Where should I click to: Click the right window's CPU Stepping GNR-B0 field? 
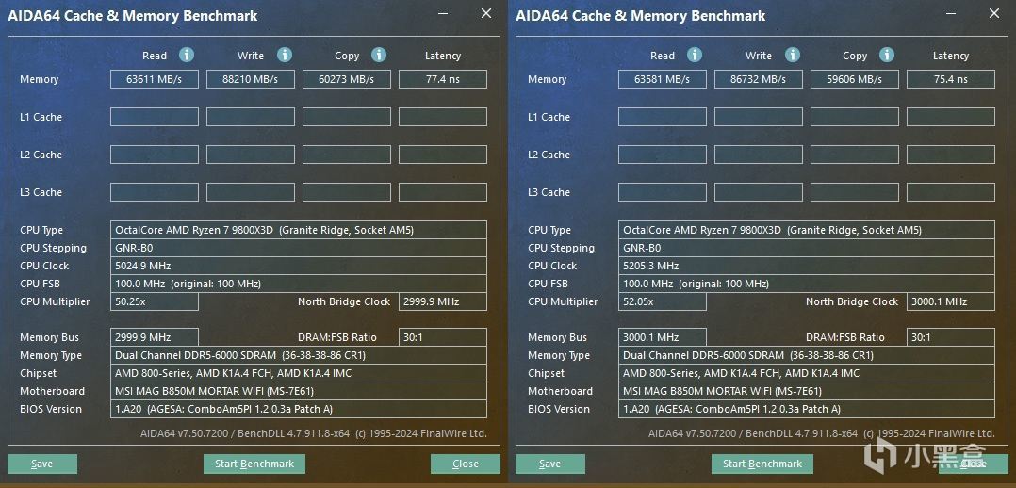[x=807, y=248]
